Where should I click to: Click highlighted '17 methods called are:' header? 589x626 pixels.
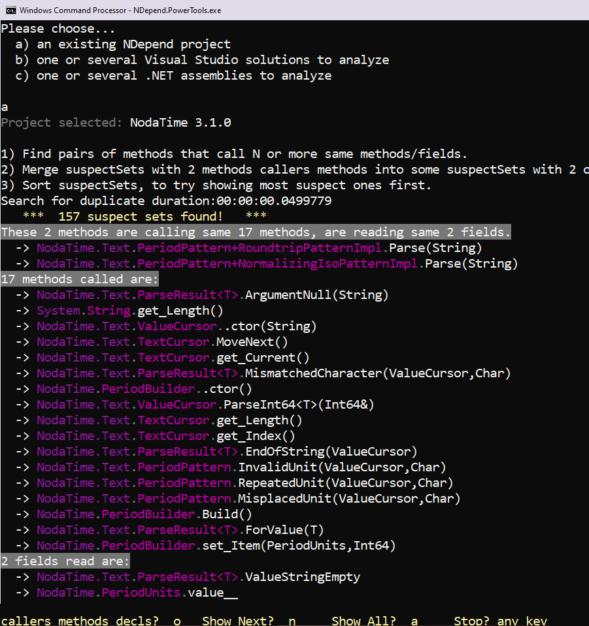tap(80, 279)
